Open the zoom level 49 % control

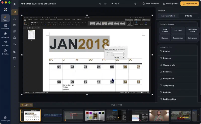tap(115, 4)
